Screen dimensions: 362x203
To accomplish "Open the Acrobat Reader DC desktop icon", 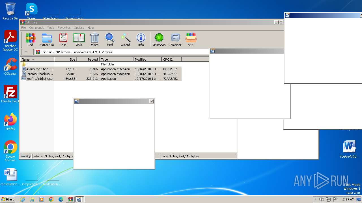I will tap(10, 41).
